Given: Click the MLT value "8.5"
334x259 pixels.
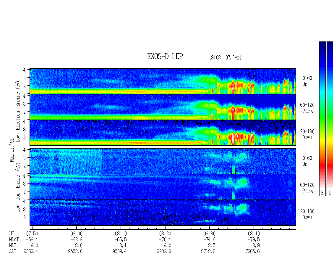Looking at the screenshot, I should [212, 246].
